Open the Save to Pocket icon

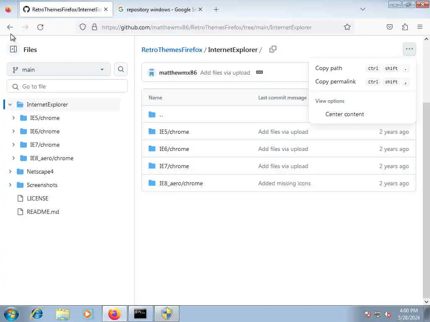(x=390, y=27)
